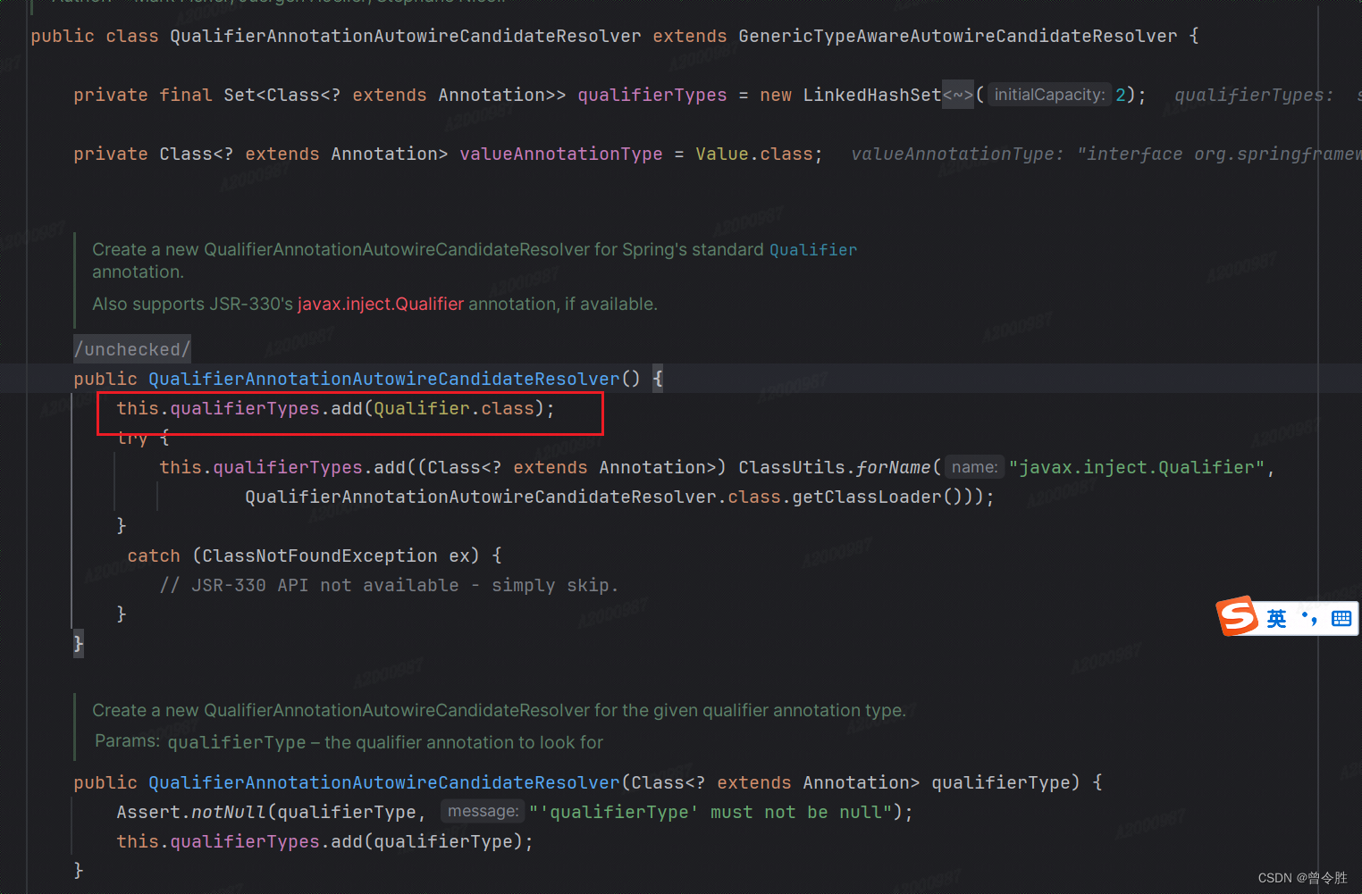Image resolution: width=1362 pixels, height=894 pixels.
Task: Click the message: parameter hint in notNull call
Action: pyautogui.click(x=483, y=811)
